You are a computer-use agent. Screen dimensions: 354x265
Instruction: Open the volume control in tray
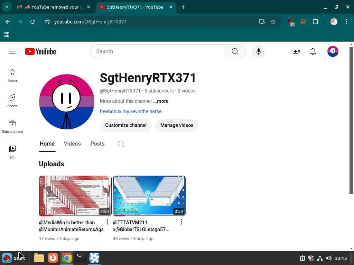coord(329,258)
